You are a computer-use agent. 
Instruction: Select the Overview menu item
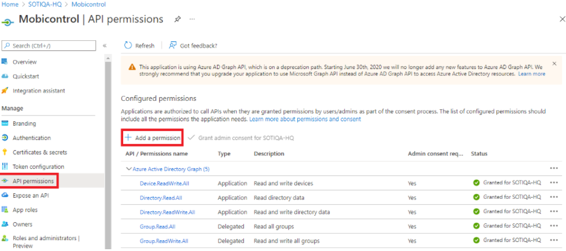tap(24, 62)
